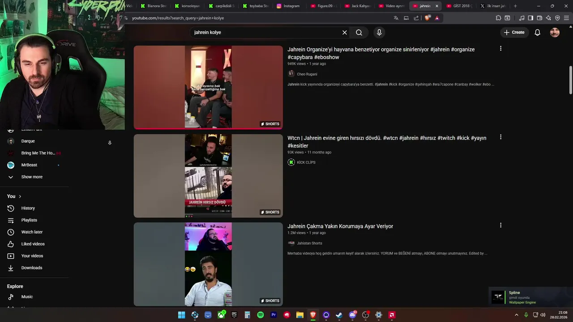Open Darque subscription channel
The width and height of the screenshot is (573, 322).
tap(34, 141)
